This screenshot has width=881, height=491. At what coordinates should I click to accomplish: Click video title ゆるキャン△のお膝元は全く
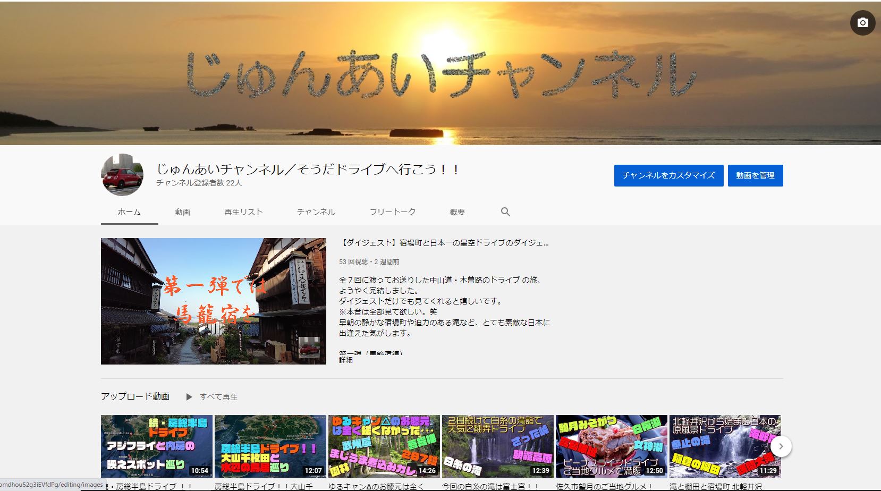pos(376,486)
